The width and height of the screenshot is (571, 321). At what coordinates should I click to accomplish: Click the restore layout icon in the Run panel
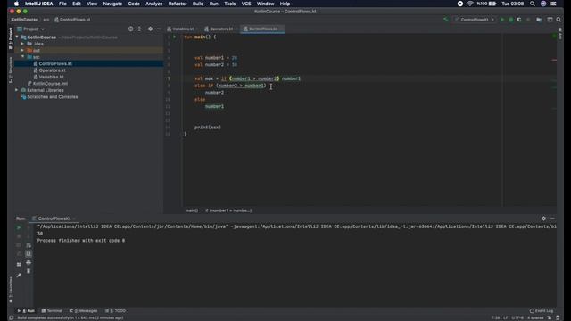click(19, 264)
